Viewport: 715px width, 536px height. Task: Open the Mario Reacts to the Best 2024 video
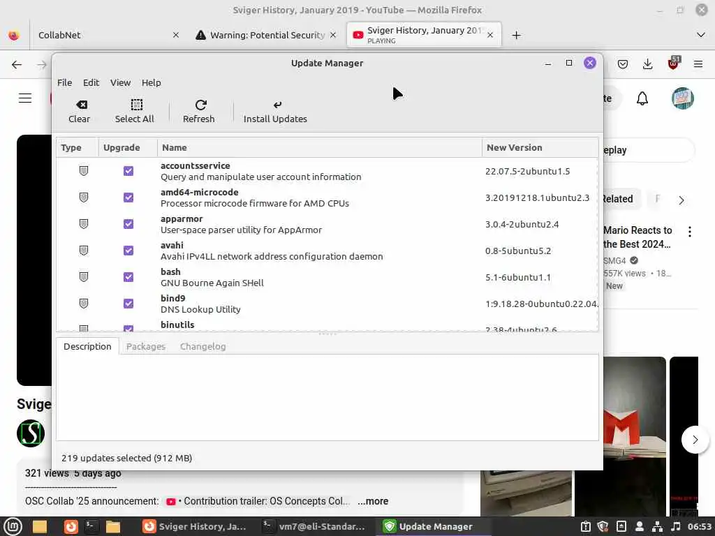click(x=637, y=237)
